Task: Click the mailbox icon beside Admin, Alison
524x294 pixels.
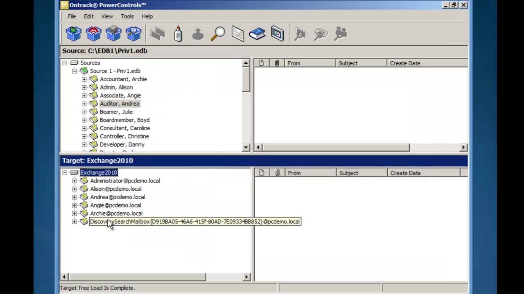Action: pos(94,87)
